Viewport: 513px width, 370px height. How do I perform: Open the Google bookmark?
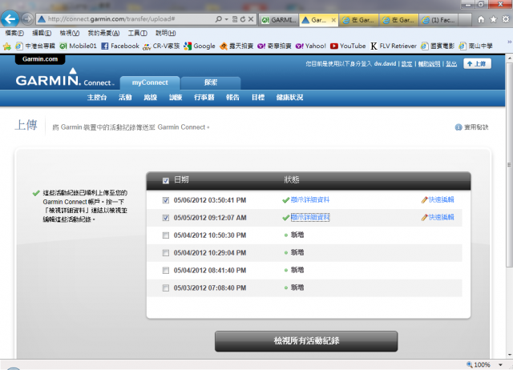pos(200,46)
